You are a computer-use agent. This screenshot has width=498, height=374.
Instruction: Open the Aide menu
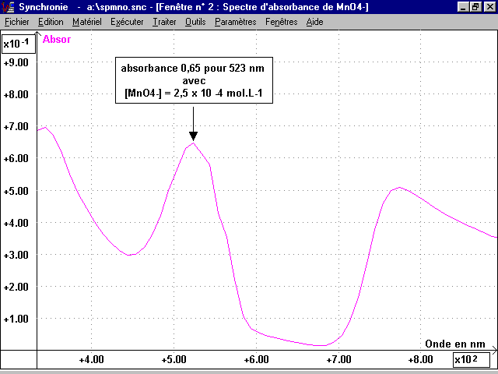click(x=314, y=22)
